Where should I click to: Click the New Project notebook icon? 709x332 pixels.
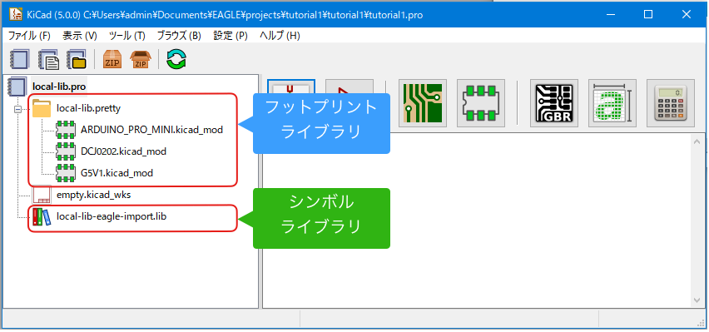coord(18,59)
